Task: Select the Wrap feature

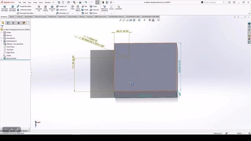Action: point(93,6)
